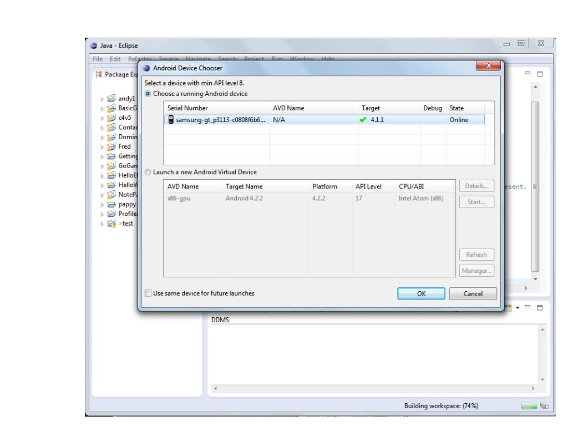Click the Target Name column header
The width and height of the screenshot is (568, 426).
click(x=266, y=186)
